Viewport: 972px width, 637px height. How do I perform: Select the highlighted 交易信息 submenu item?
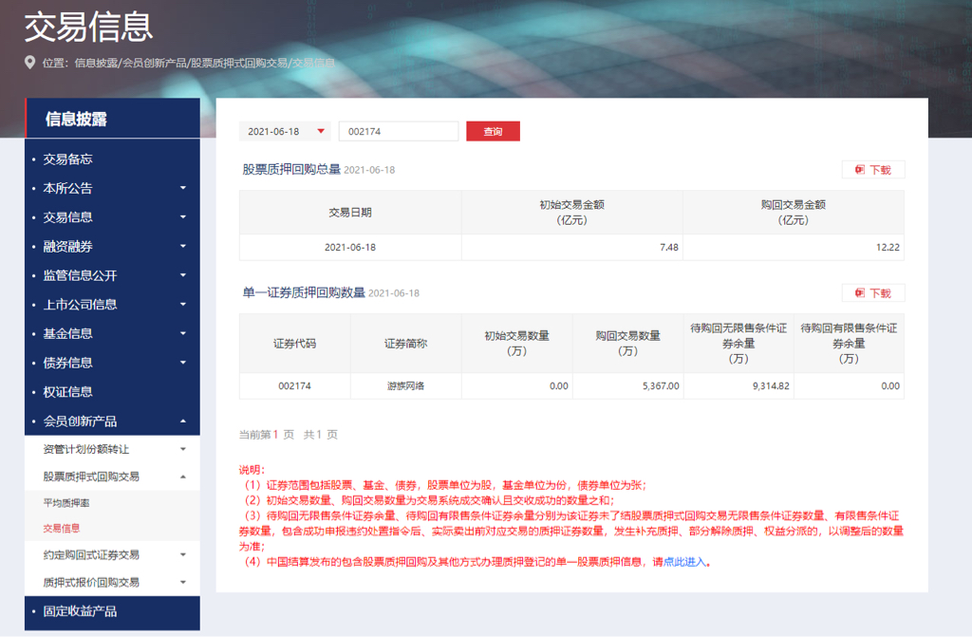[62, 528]
